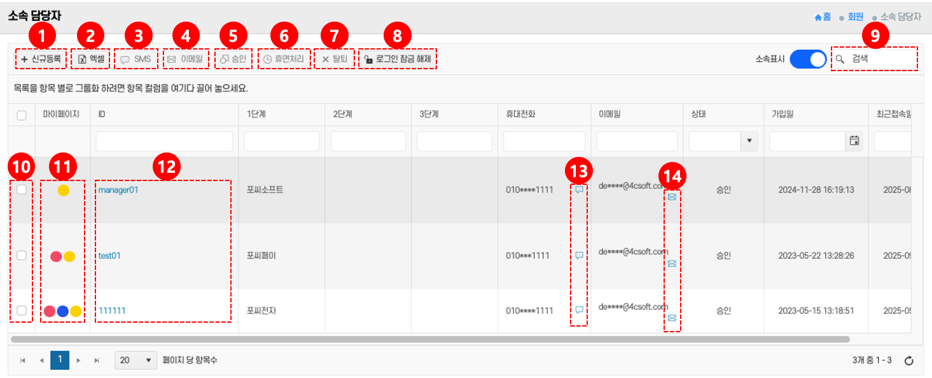Click the email envelope icon for test01
The height and width of the screenshot is (378, 932).
click(x=672, y=264)
